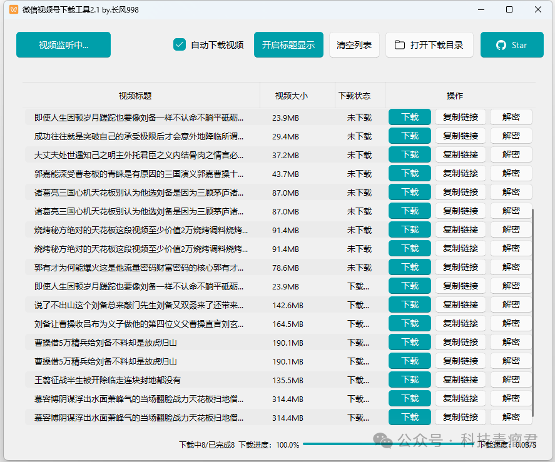555x462 pixels.
Task: Click 开启标题显示 button
Action: pyautogui.click(x=288, y=45)
